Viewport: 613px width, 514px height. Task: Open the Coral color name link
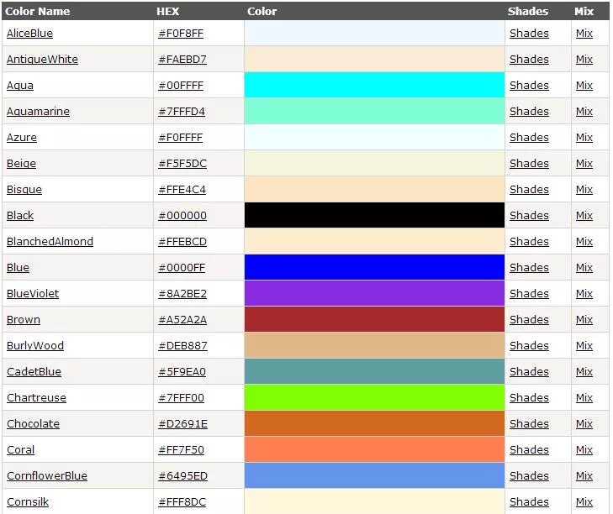(21, 450)
